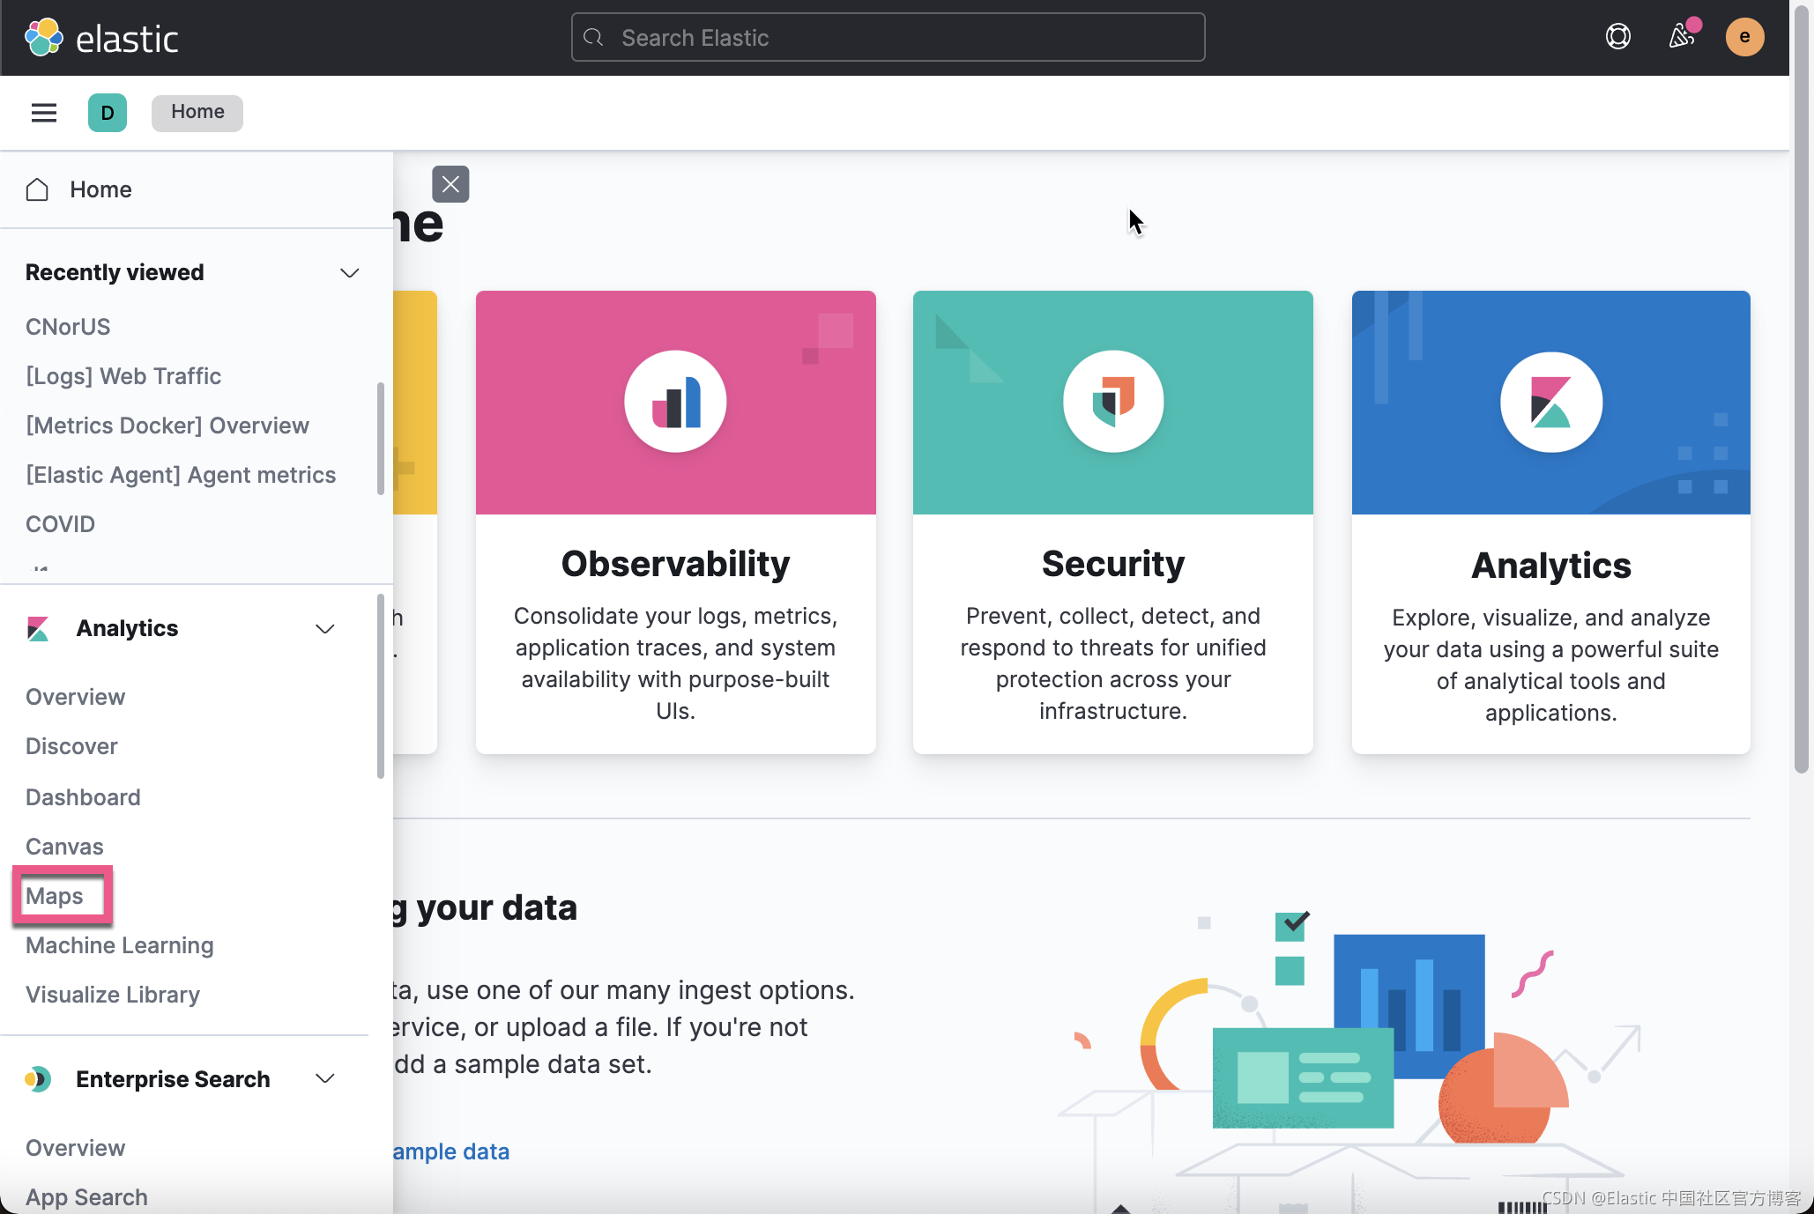
Task: Go to Analytics Overview
Action: (x=76, y=697)
